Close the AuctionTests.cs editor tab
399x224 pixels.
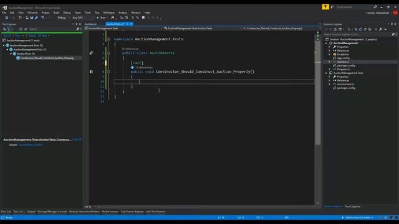(132, 24)
